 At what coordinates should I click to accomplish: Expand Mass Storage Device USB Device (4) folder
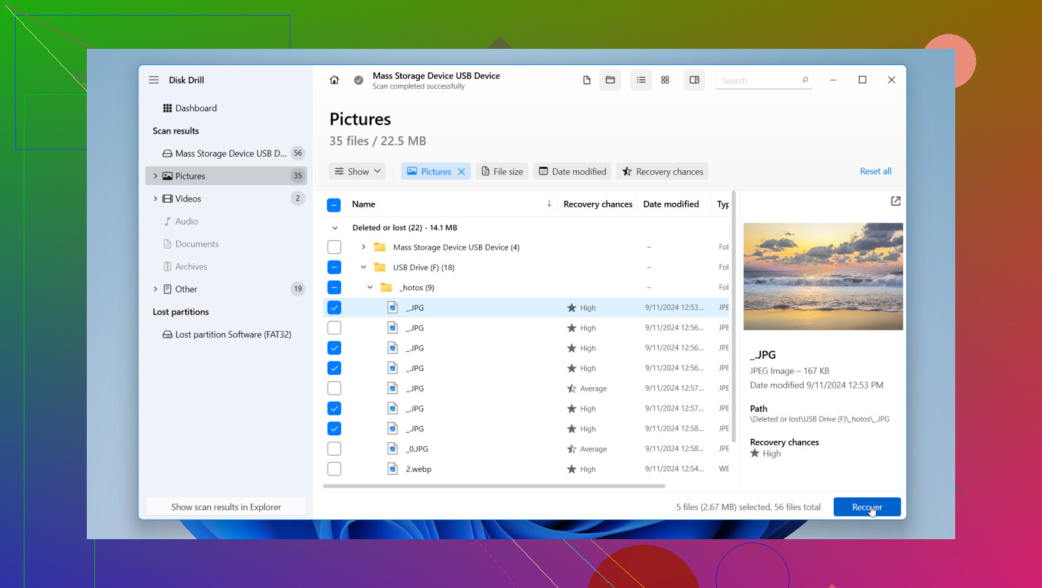[364, 247]
